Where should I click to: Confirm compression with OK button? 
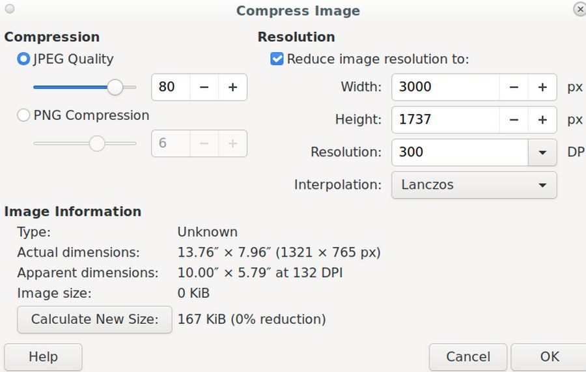tap(549, 356)
